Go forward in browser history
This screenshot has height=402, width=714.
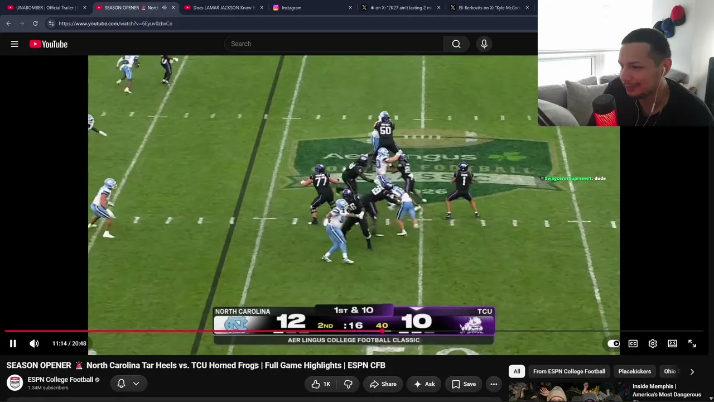point(22,23)
